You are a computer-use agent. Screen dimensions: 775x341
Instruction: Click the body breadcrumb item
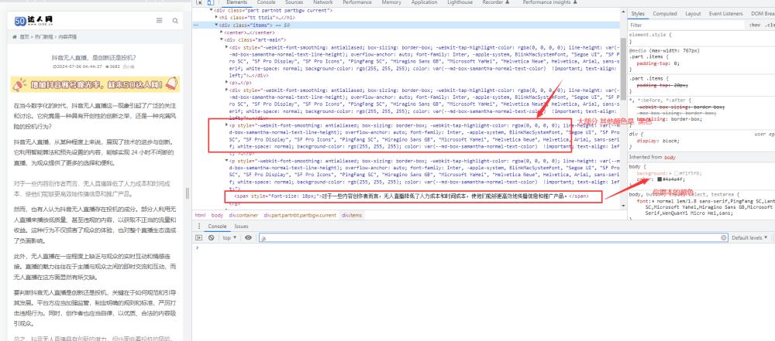pyautogui.click(x=217, y=215)
